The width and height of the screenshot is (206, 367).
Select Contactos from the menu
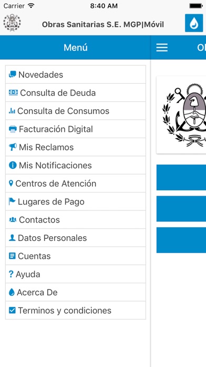click(76, 219)
